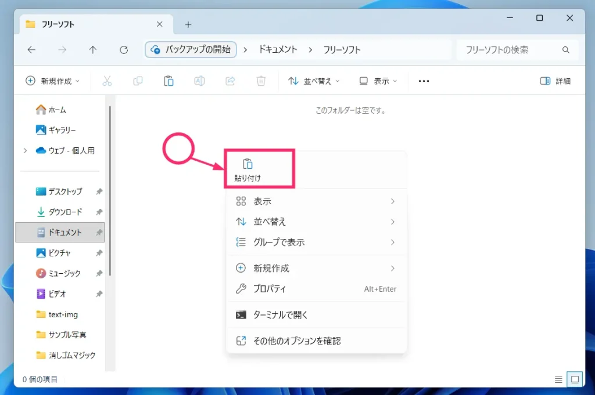Open the サンプル写真 folder in sidebar
The image size is (595, 395).
60,335
